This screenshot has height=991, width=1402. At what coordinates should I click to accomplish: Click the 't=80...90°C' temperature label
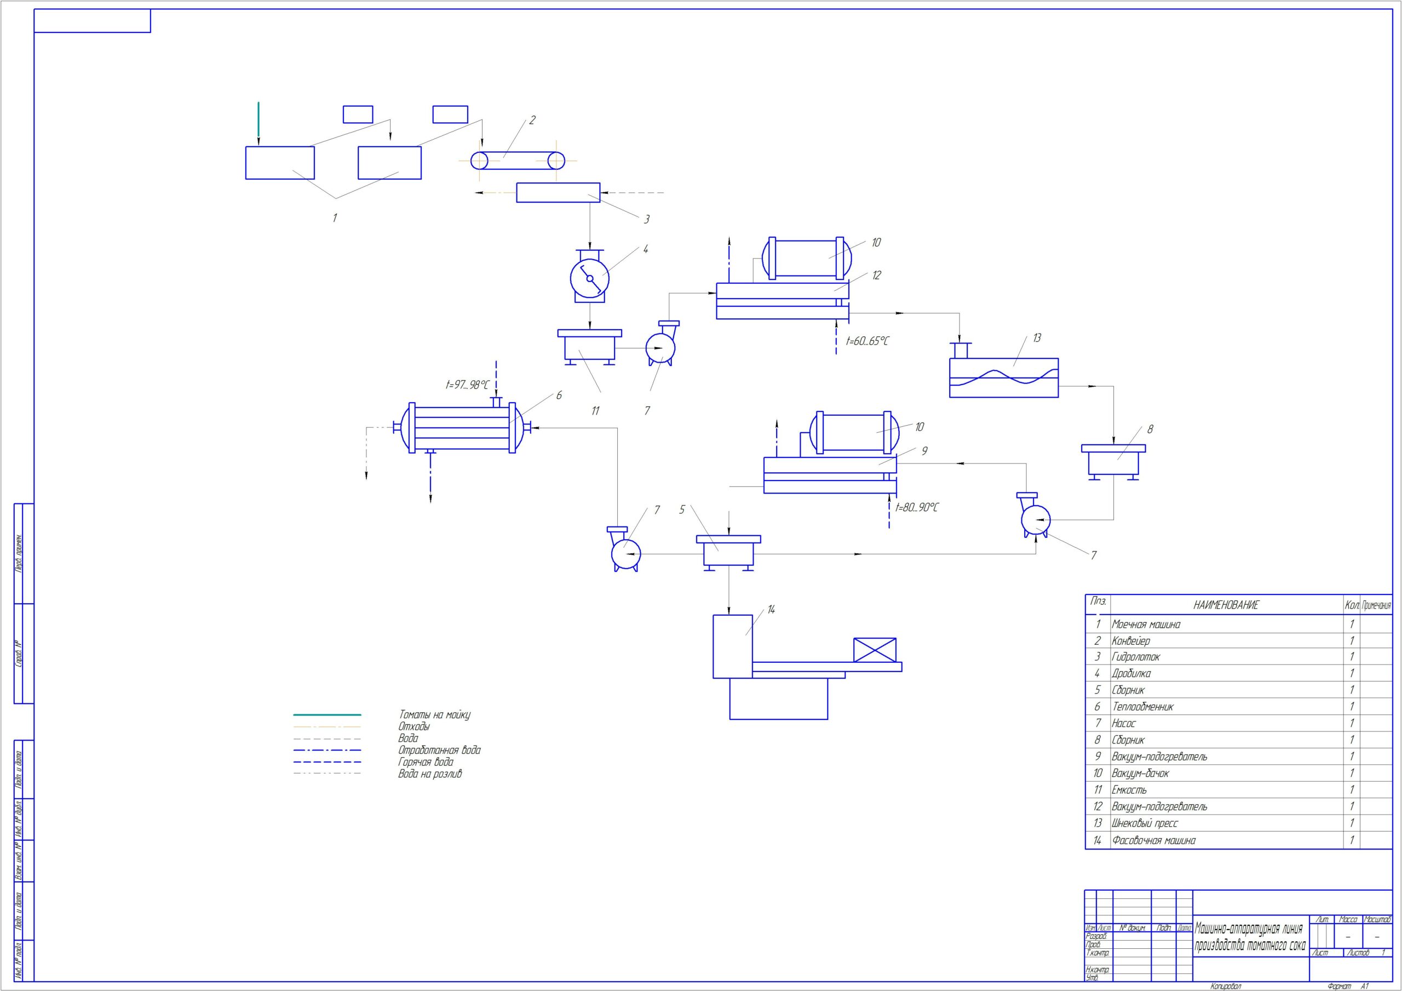pos(917,507)
